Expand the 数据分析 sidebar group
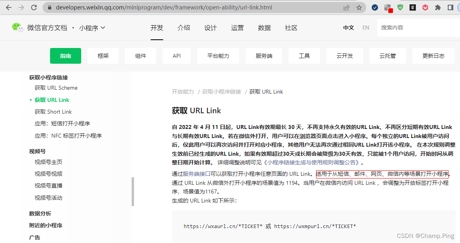The height and width of the screenshot is (243, 460). [x=40, y=214]
